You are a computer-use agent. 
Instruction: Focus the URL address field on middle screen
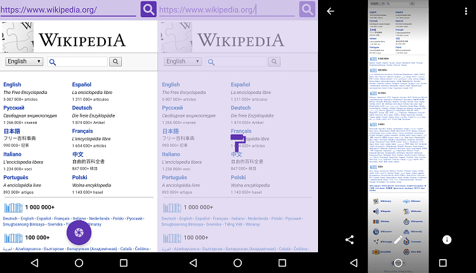227,10
